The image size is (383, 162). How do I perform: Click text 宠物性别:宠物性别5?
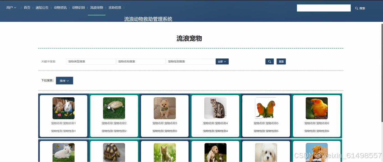pos(266,131)
